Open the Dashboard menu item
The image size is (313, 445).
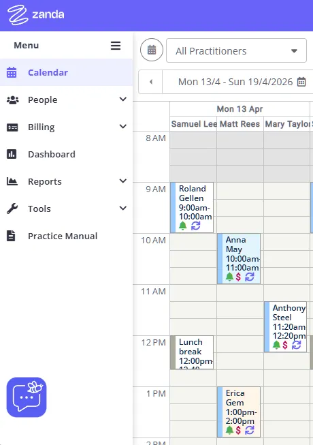coord(66,154)
